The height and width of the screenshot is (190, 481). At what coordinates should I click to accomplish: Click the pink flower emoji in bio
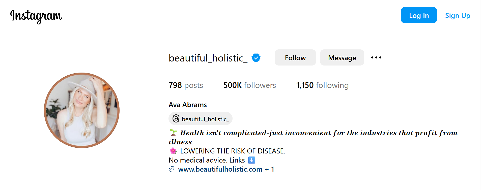click(x=173, y=151)
